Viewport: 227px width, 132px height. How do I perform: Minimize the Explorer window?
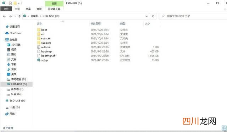tap(208, 3)
